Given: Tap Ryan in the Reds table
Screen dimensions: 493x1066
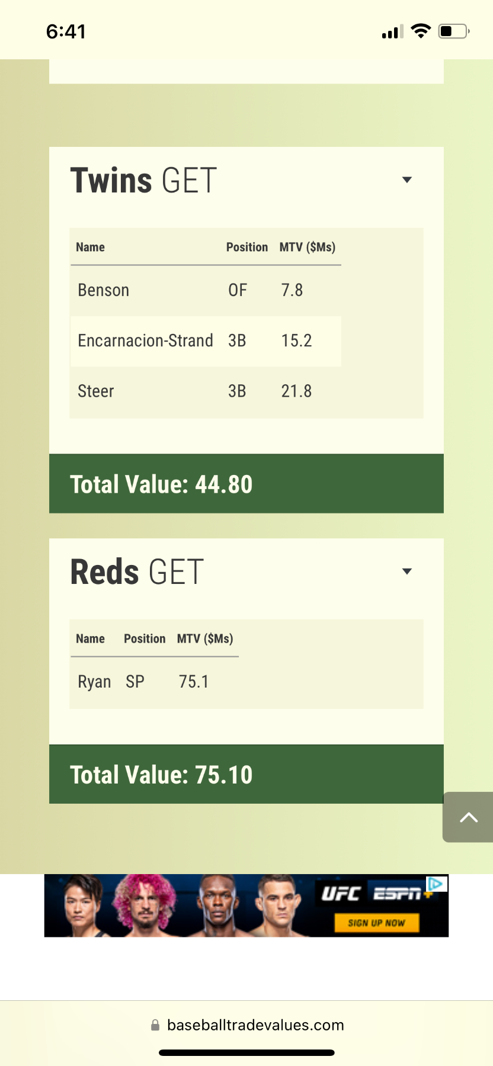Looking at the screenshot, I should (x=94, y=682).
